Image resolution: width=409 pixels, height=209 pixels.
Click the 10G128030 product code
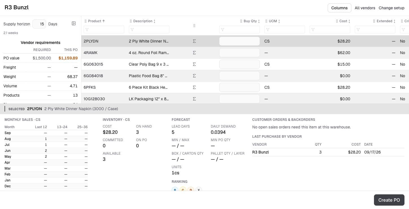tap(94, 99)
